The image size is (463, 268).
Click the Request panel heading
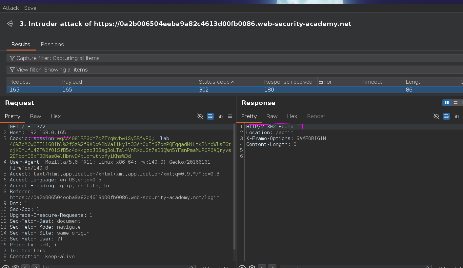[20, 103]
